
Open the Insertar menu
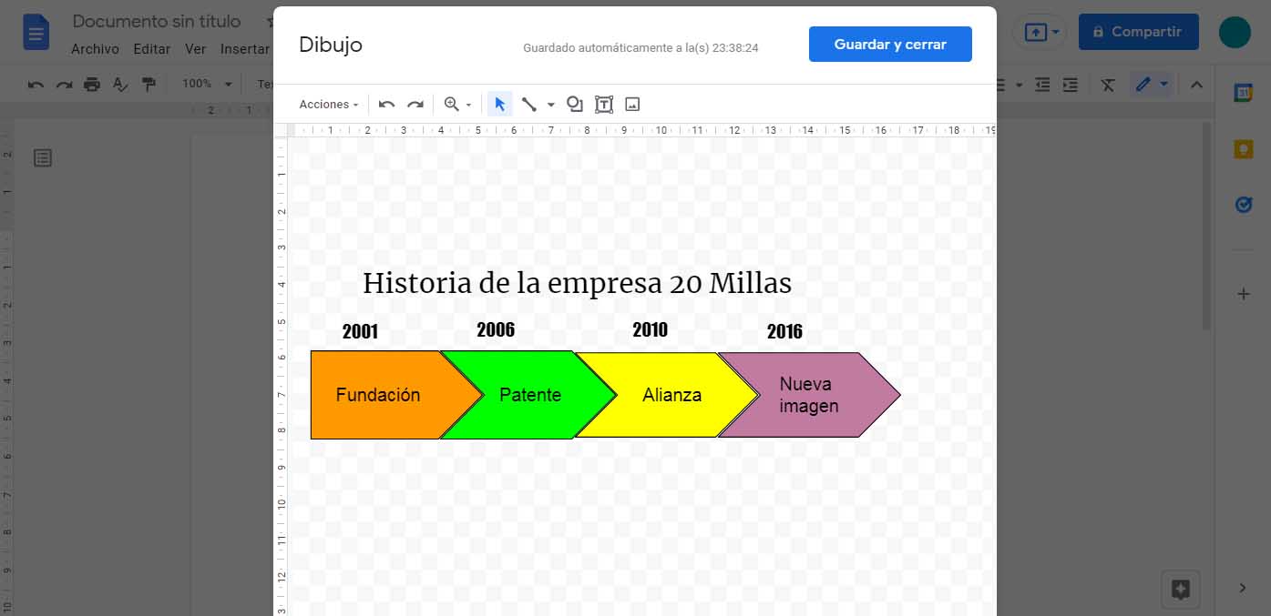[x=244, y=49]
